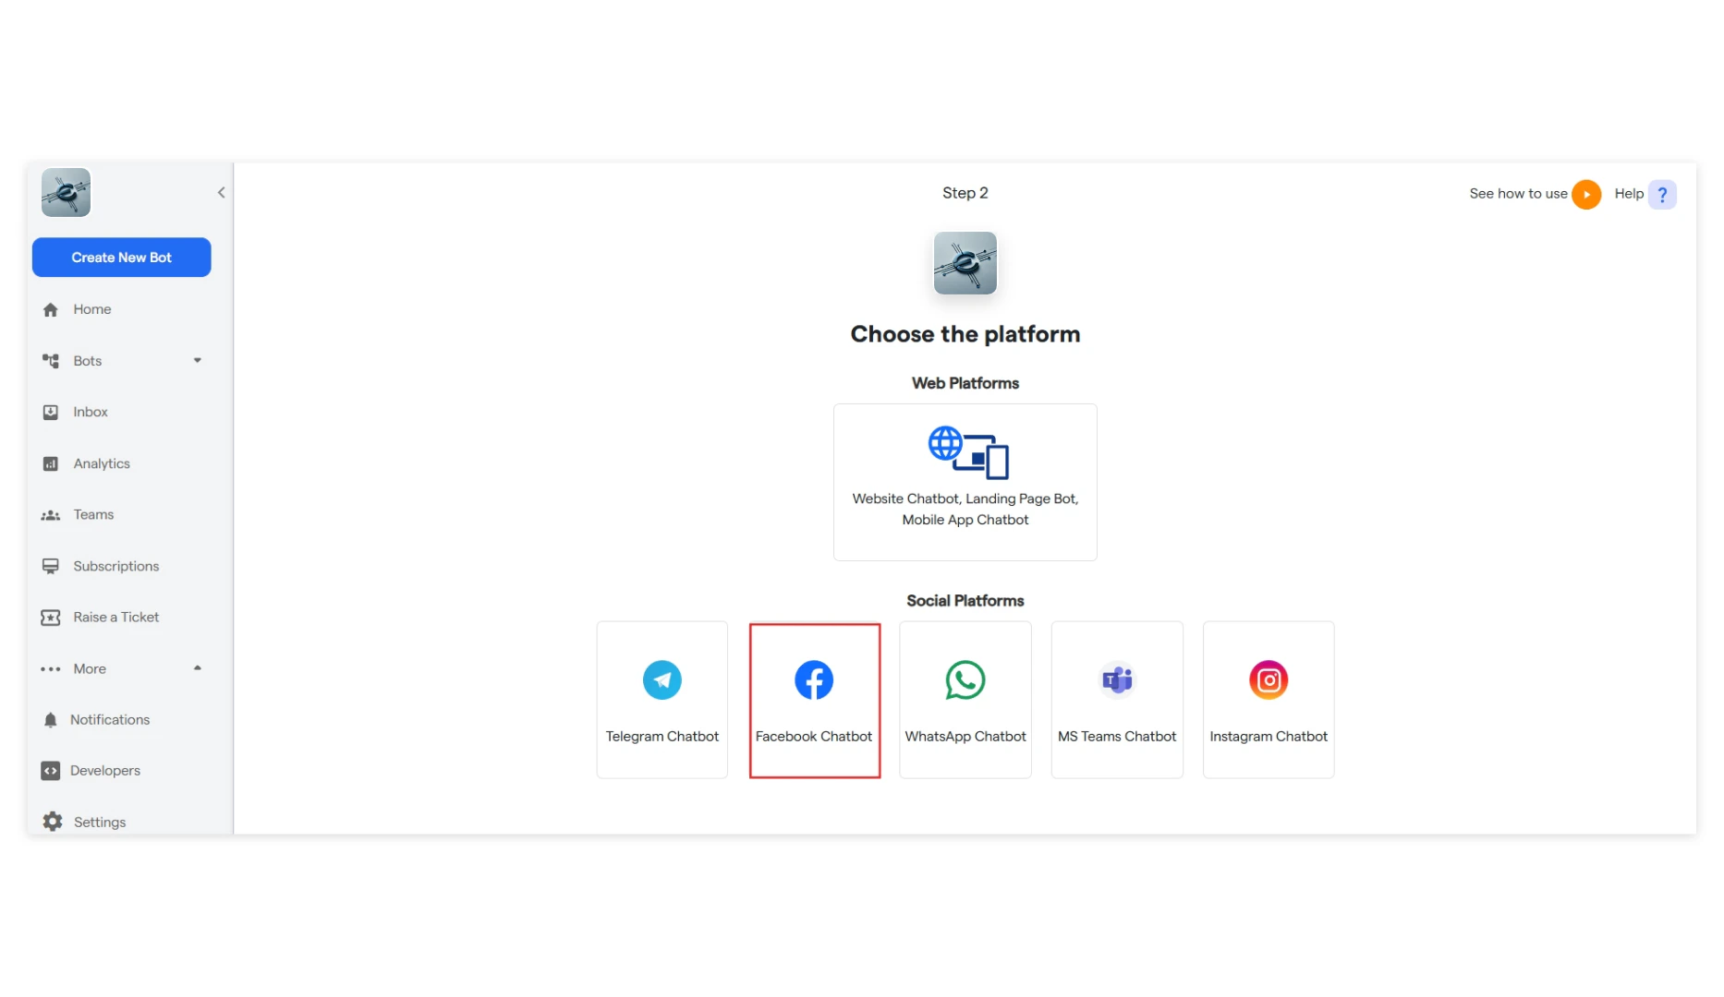Click the See how to use text
1724x997 pixels.
point(1518,193)
